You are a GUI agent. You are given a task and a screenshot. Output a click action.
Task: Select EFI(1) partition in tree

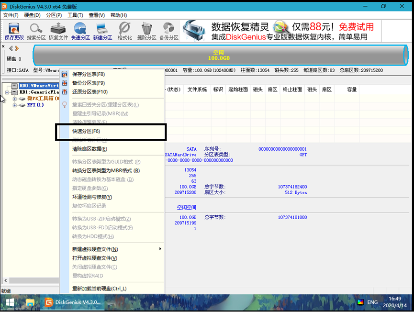pyautogui.click(x=35, y=105)
